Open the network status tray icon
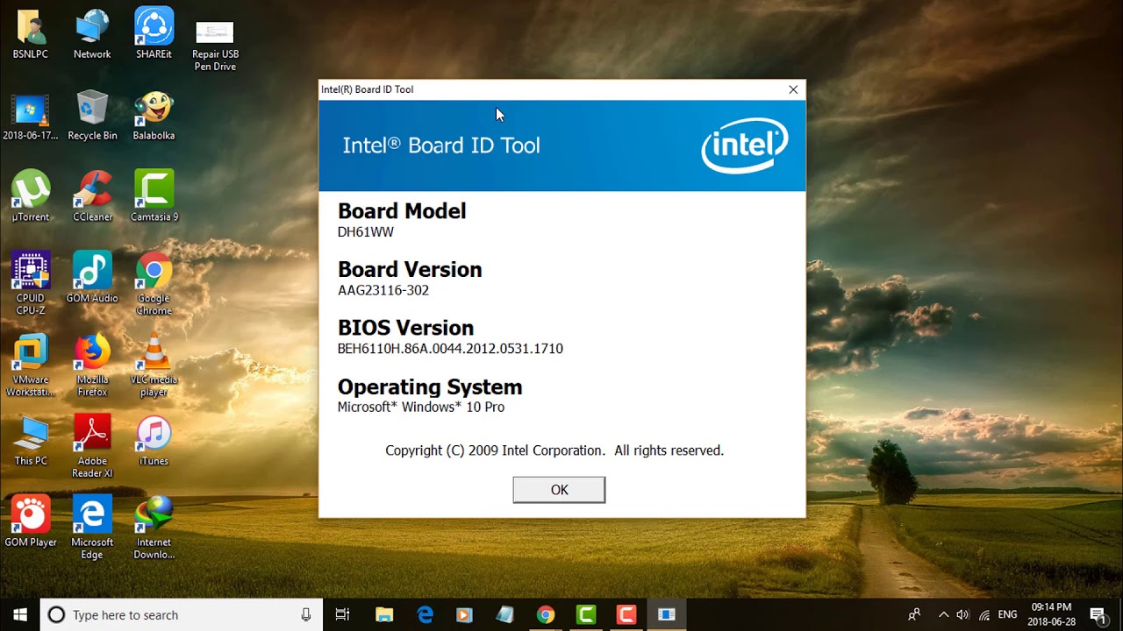Viewport: 1123px width, 631px height. tap(984, 614)
